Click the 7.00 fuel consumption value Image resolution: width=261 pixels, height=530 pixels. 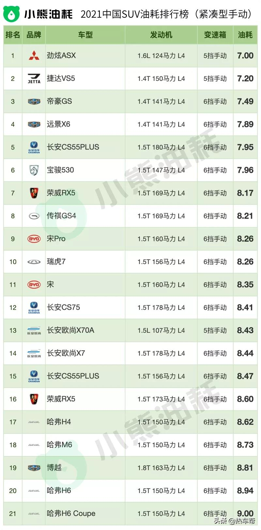click(245, 56)
